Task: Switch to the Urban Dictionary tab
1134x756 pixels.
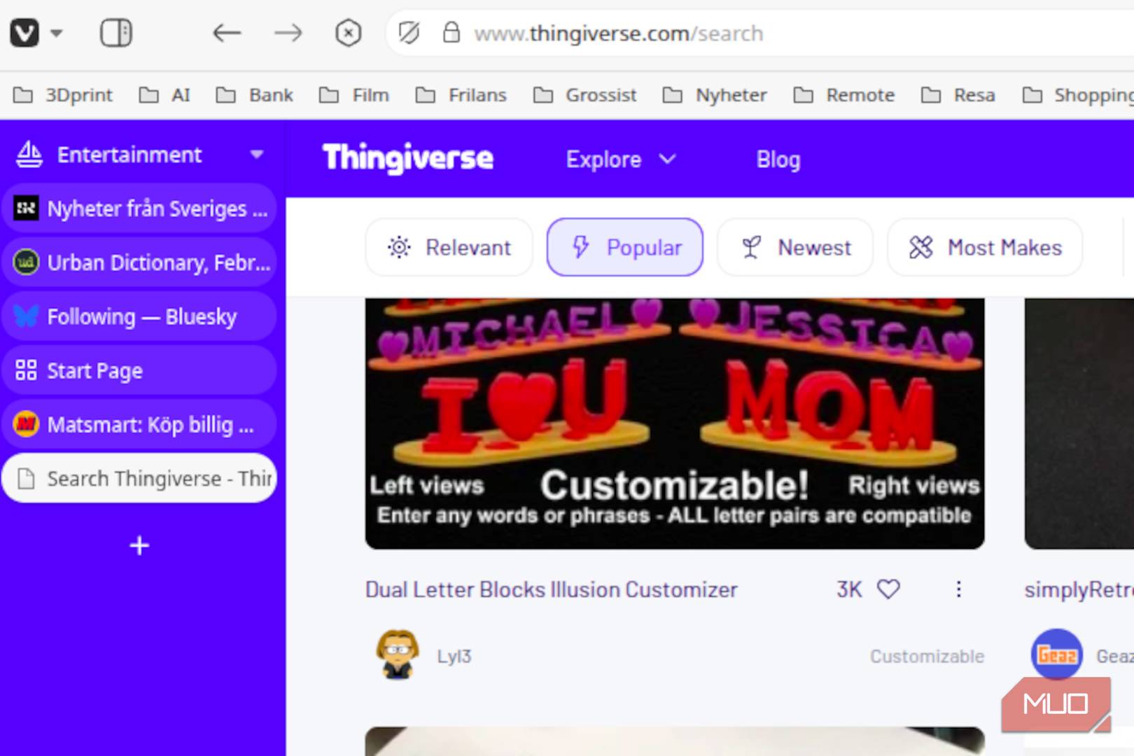Action: (140, 262)
